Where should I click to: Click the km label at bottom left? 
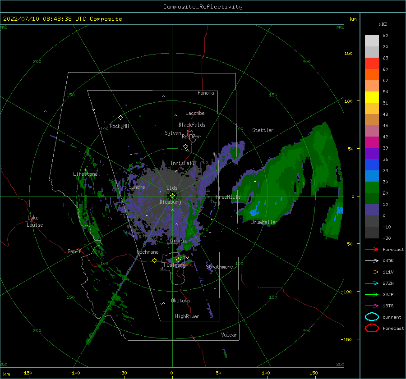tap(7, 374)
